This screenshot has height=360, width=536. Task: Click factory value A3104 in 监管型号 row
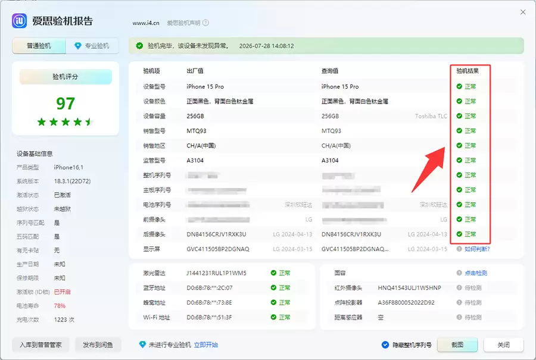(x=195, y=160)
